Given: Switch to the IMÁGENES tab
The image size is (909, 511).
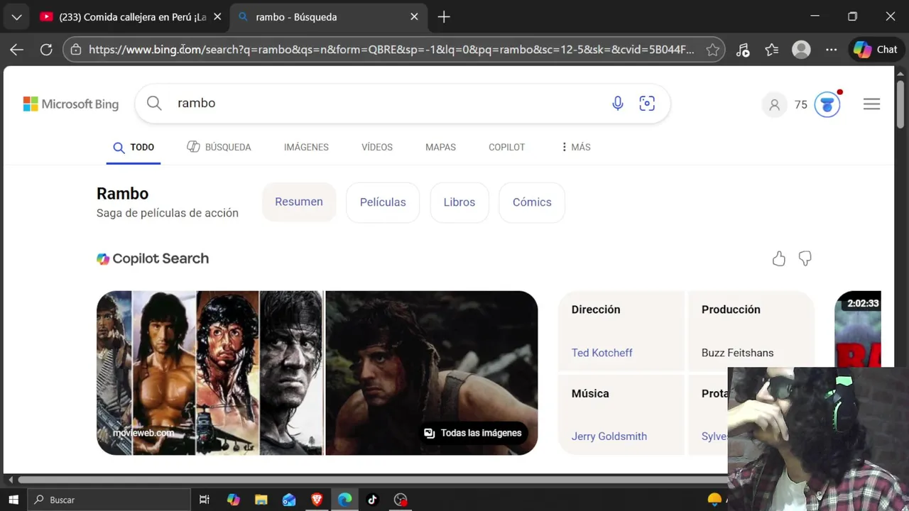Looking at the screenshot, I should pyautogui.click(x=306, y=147).
